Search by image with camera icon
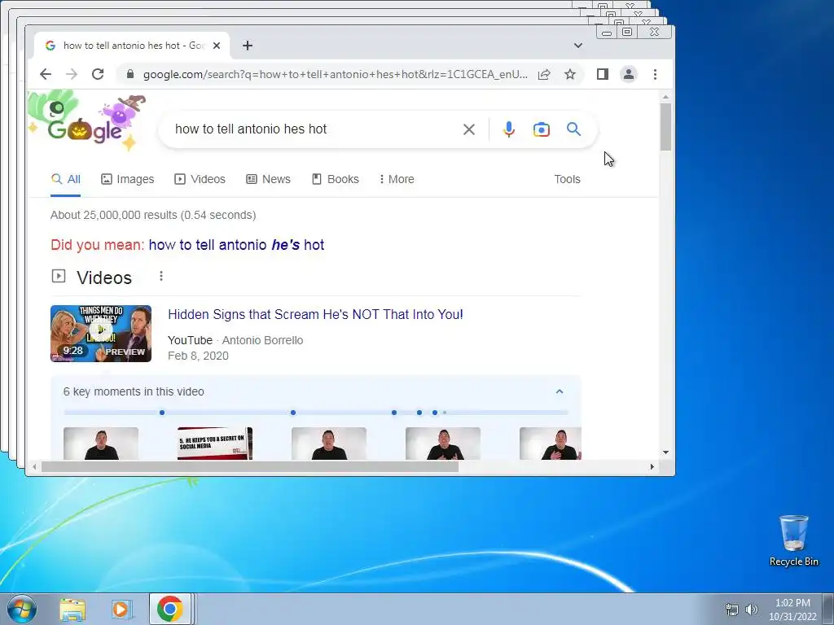The height and width of the screenshot is (625, 834). coord(542,129)
